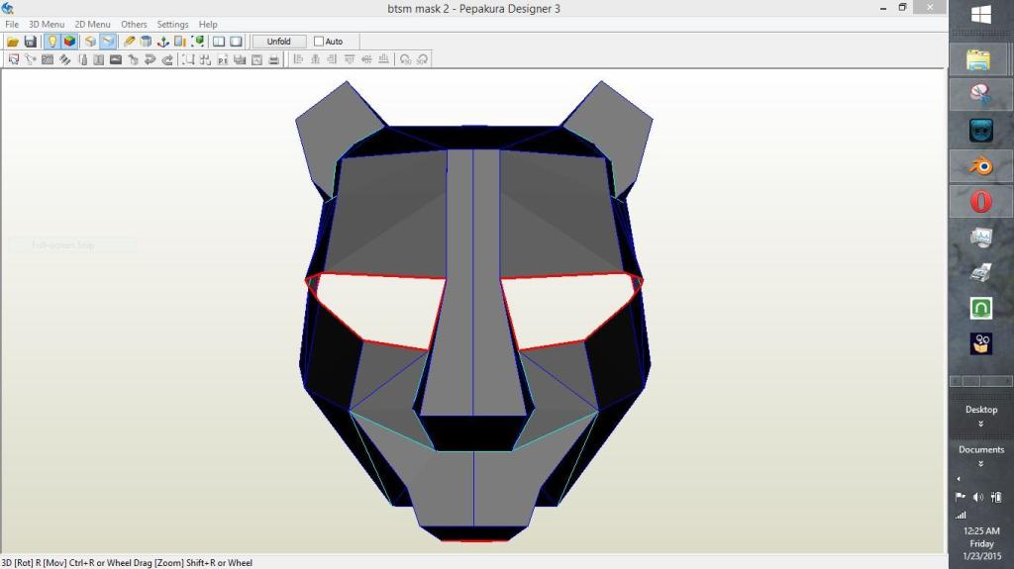The width and height of the screenshot is (1014, 569).
Task: Open the Settings menu
Action: (172, 24)
